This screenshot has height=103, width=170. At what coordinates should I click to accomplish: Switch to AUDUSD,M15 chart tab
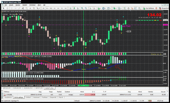(x=28, y=88)
